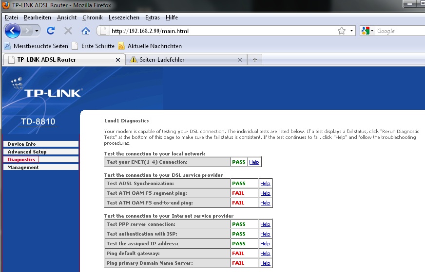Open the Chronik menu
The image size is (425, 272).
pyautogui.click(x=93, y=17)
